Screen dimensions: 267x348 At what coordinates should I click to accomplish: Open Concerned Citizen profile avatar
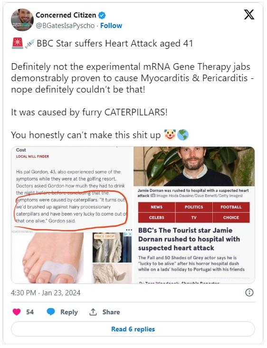click(x=22, y=20)
